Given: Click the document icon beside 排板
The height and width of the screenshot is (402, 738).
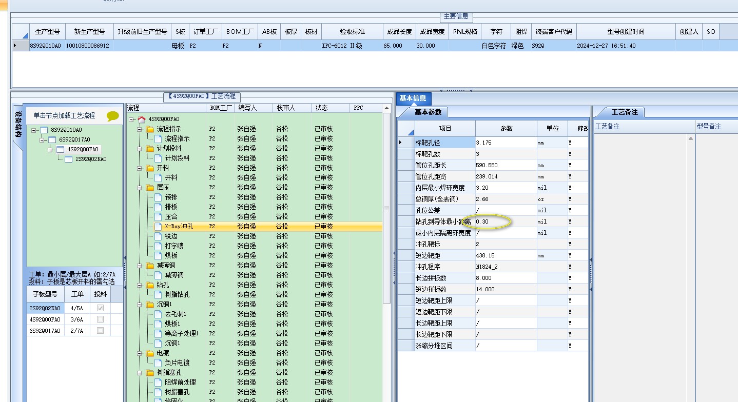Looking at the screenshot, I should pyautogui.click(x=158, y=207).
